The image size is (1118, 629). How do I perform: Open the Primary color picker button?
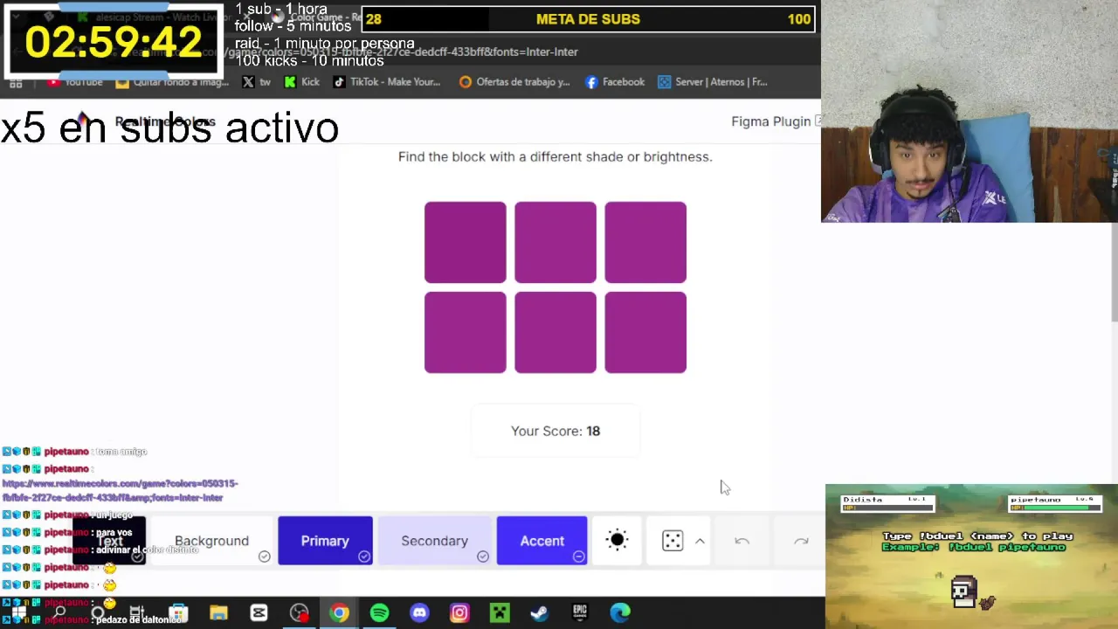pyautogui.click(x=325, y=541)
